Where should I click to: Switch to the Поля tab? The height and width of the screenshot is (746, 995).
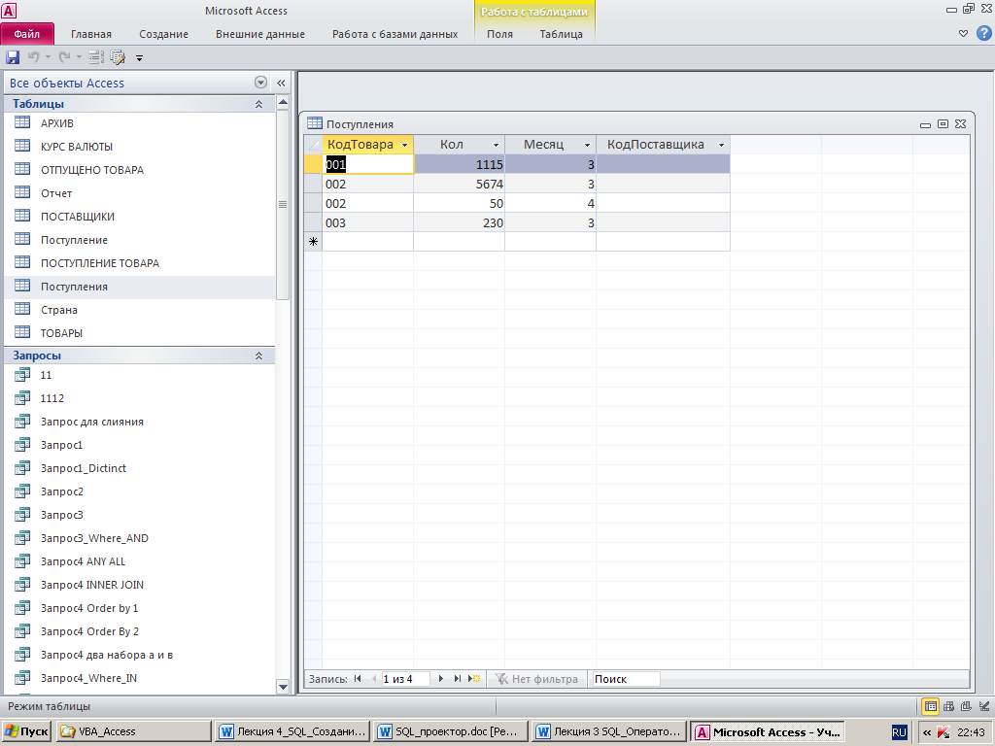tap(500, 34)
